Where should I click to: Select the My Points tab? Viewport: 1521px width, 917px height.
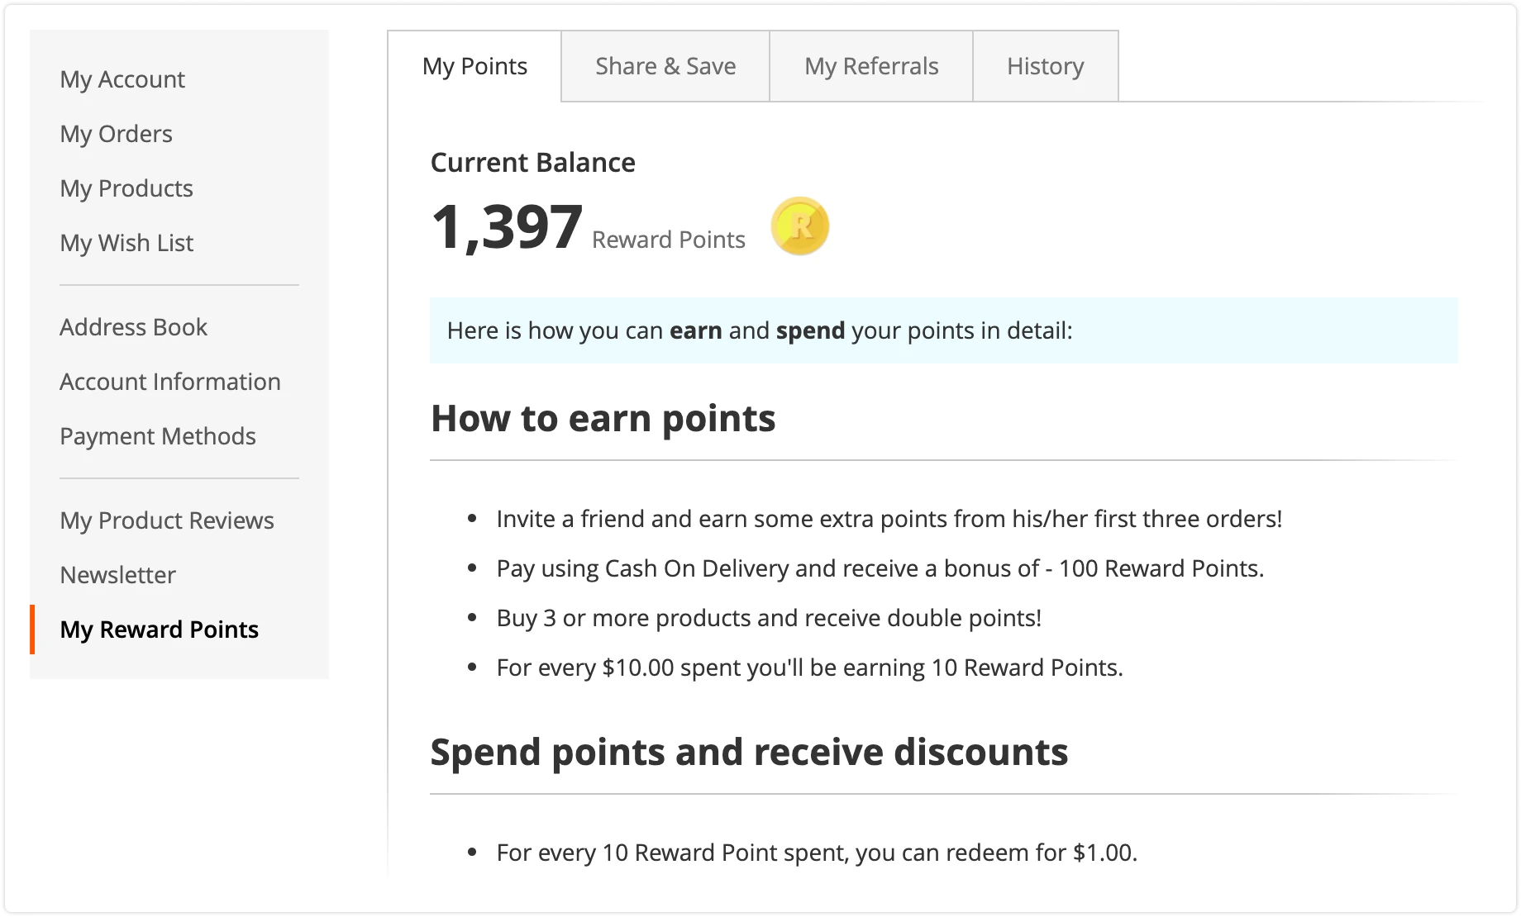click(474, 65)
